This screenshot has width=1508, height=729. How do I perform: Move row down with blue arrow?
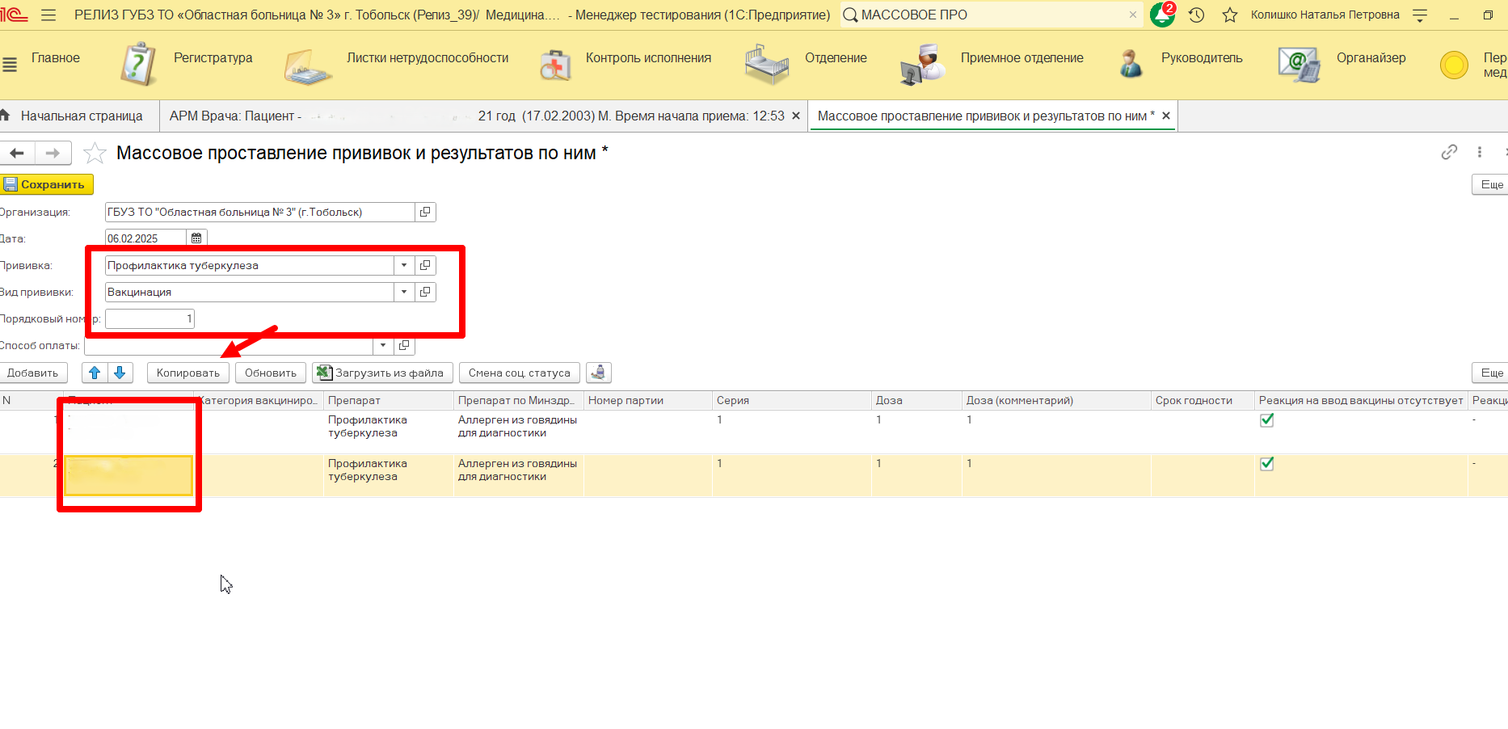coord(120,373)
